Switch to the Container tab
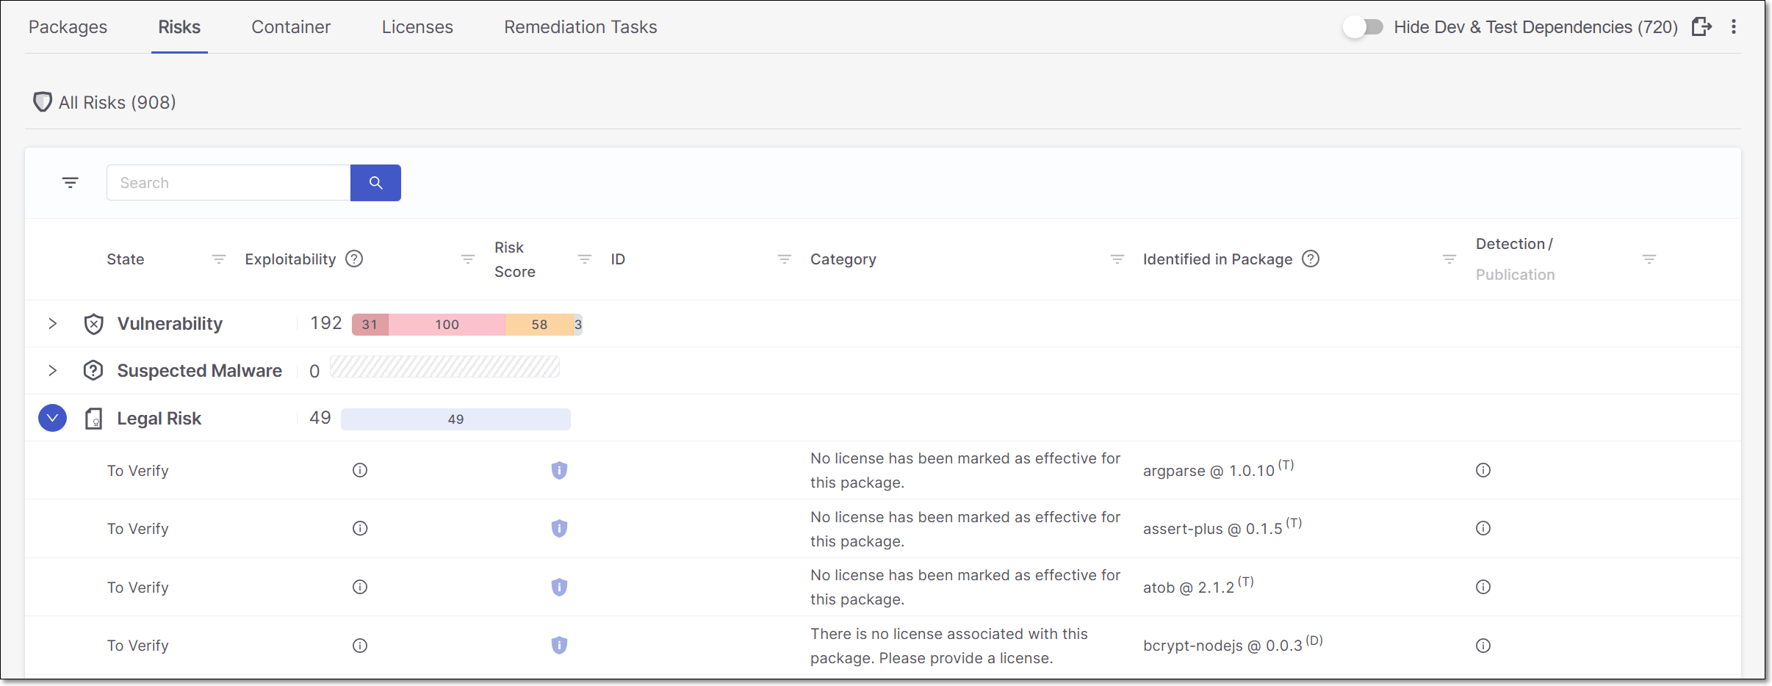 (291, 27)
